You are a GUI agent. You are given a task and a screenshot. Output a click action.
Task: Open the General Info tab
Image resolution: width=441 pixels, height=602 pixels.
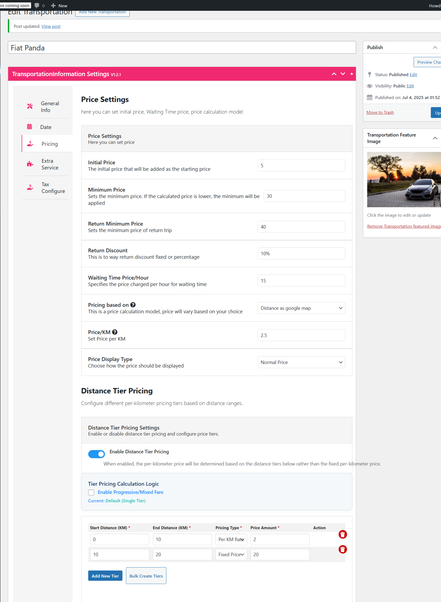47,107
